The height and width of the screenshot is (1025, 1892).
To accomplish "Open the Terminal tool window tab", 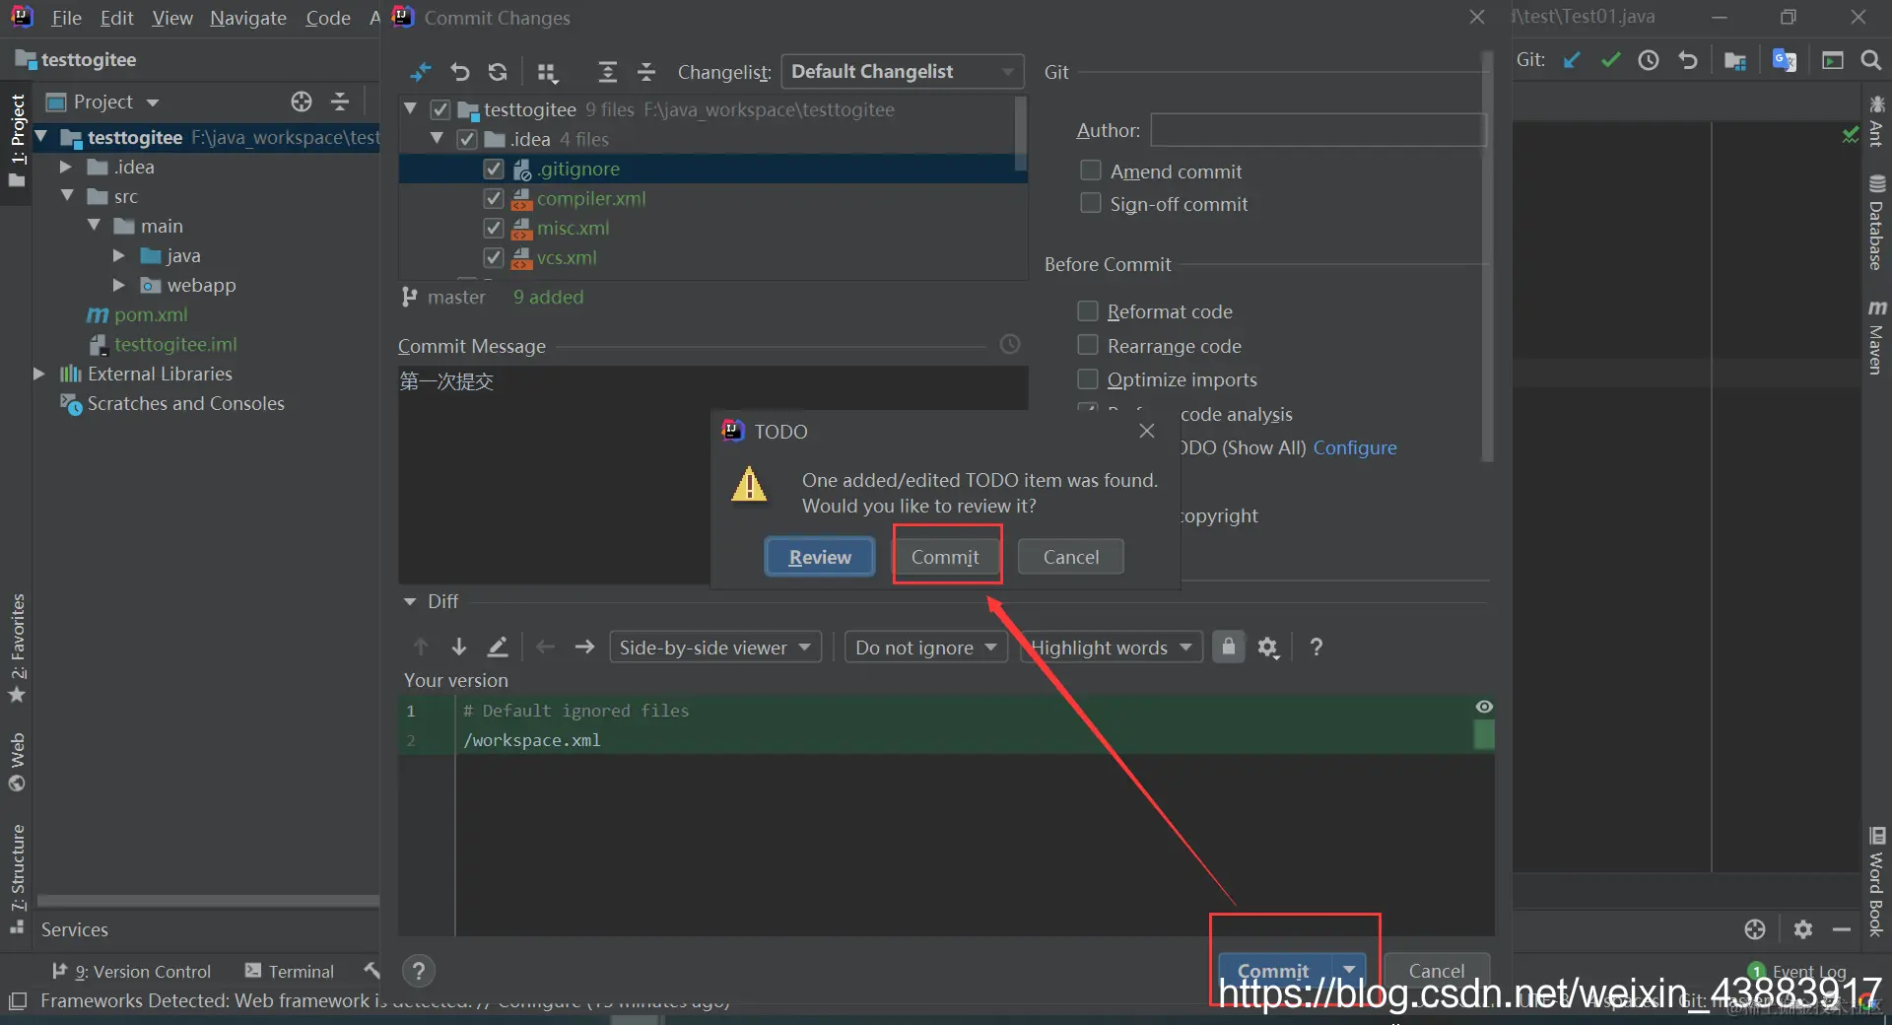I will click(290, 971).
